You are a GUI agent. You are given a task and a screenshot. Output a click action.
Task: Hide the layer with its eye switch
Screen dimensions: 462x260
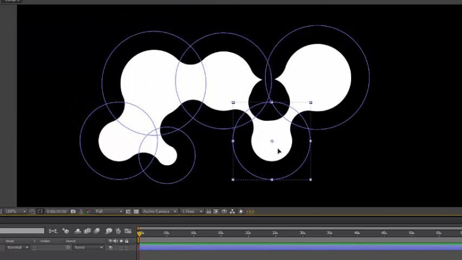[110, 248]
